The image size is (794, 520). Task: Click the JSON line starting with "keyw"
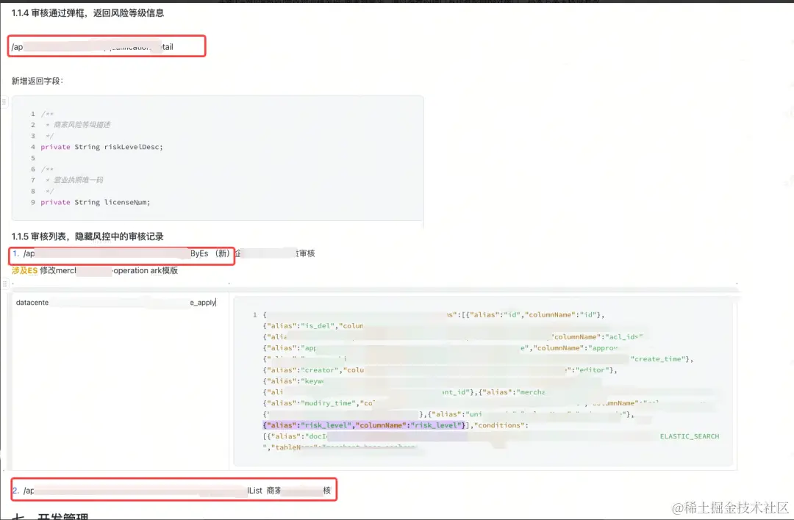[x=293, y=381]
